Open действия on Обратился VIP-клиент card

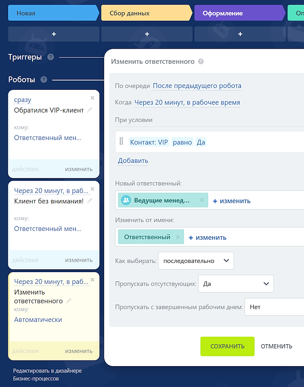click(25, 169)
